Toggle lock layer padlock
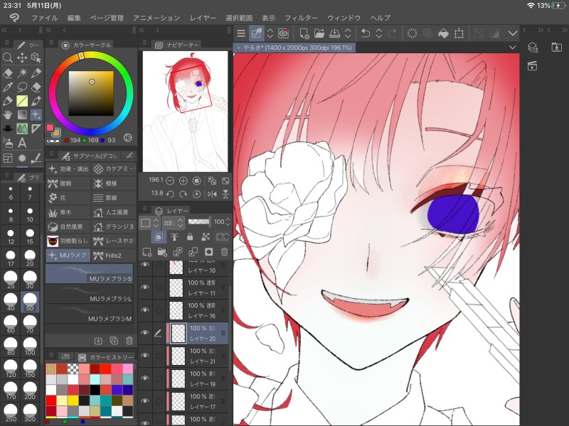Screen dimensions: 569x426 [190, 237]
